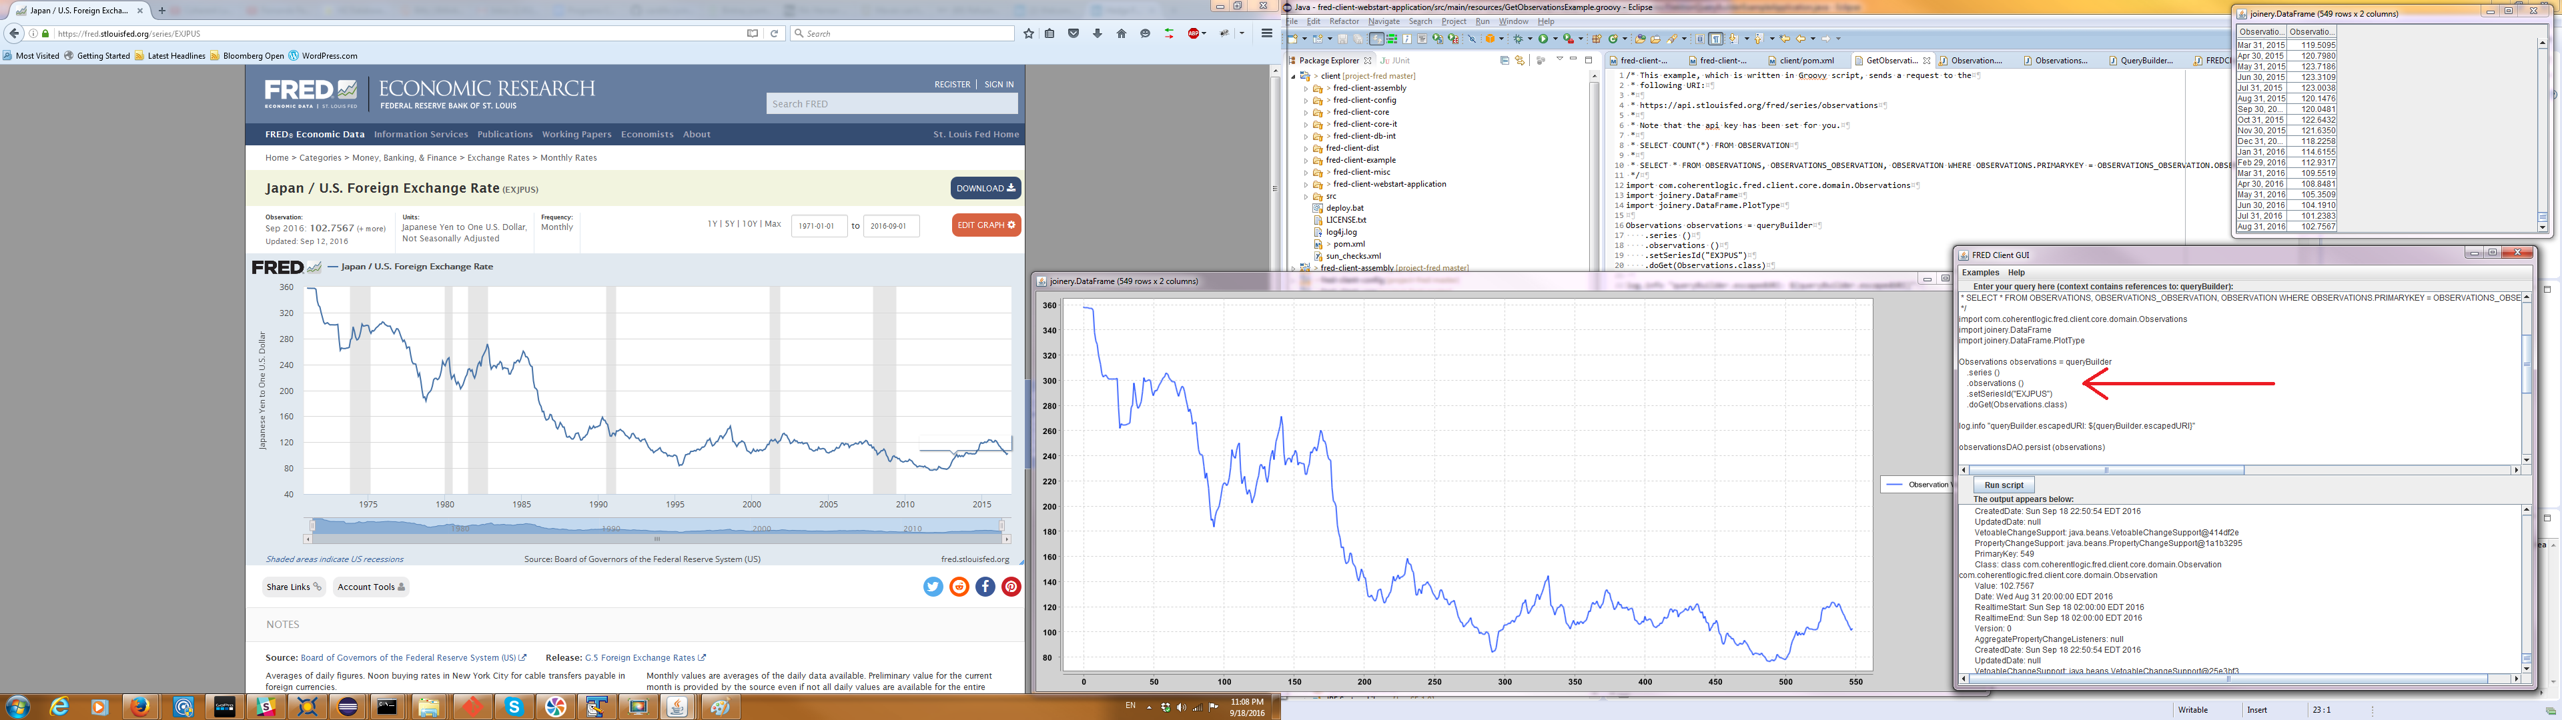Click Eclipse Open Type icon
Image resolution: width=2562 pixels, height=720 pixels.
pos(1639,39)
